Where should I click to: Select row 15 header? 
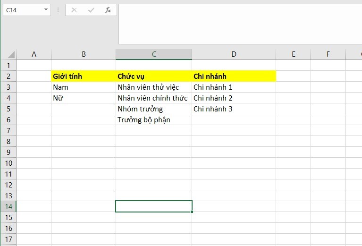pos(8,217)
